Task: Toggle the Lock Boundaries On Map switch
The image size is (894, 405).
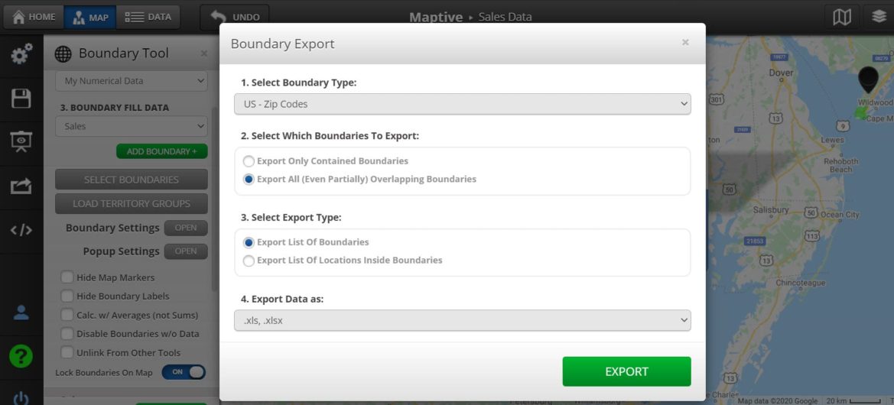Action: coord(184,372)
